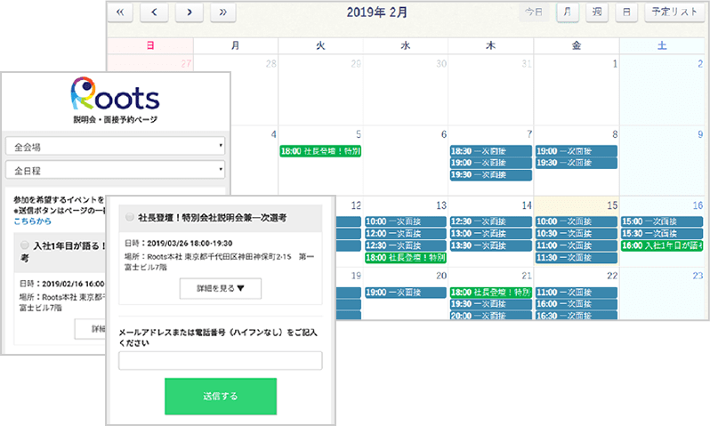
Task: Expand 詳細を見る details for 社長登壇 event
Action: tap(220, 287)
